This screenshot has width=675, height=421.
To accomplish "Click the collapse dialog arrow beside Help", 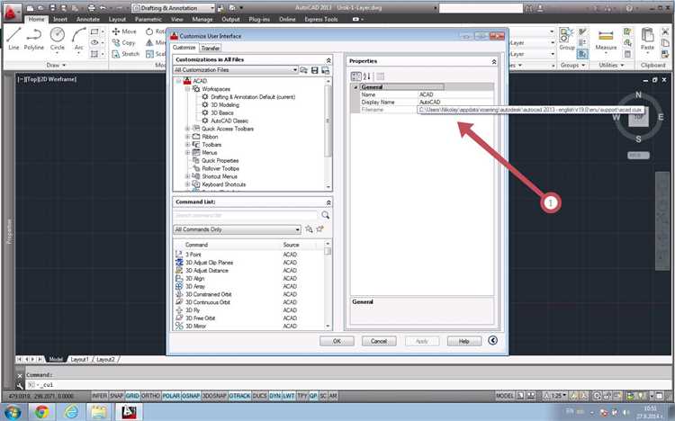I will point(493,341).
